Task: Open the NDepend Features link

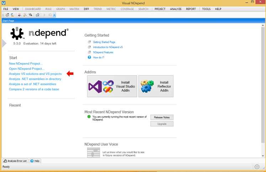Action: 103,52
